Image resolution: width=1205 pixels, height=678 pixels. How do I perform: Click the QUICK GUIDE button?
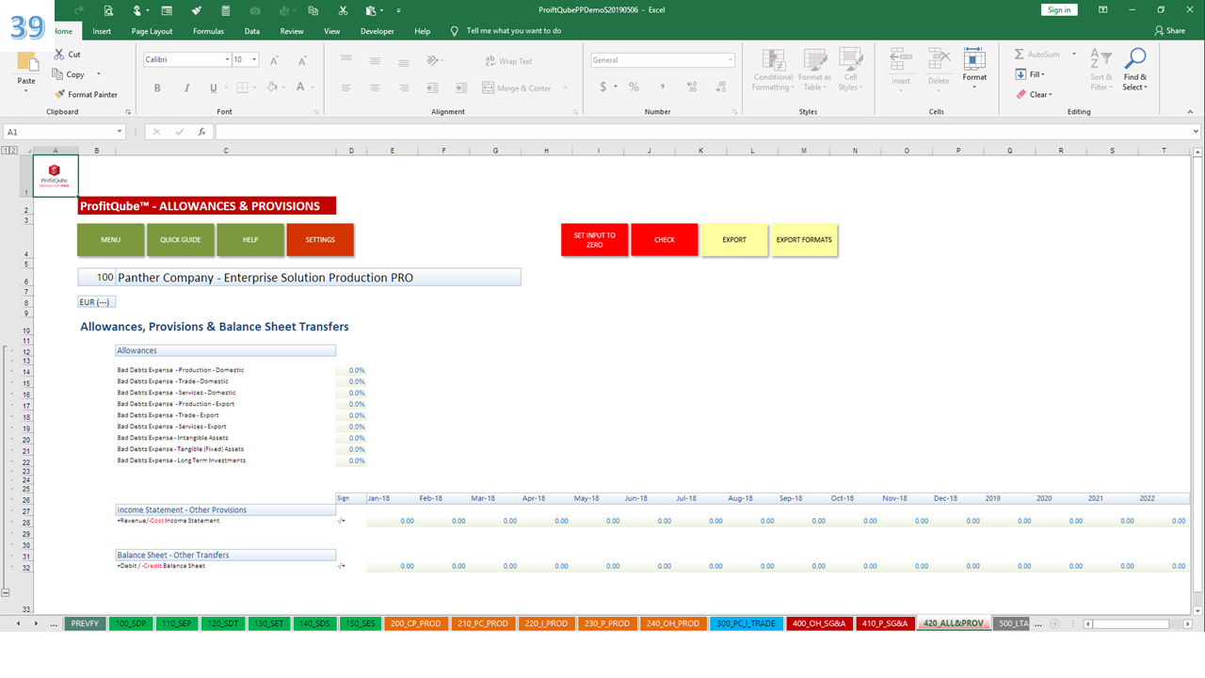[181, 239]
